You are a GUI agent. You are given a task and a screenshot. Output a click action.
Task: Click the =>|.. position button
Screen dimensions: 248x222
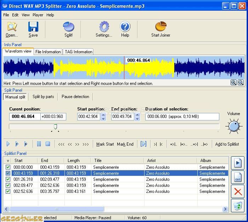174,144
